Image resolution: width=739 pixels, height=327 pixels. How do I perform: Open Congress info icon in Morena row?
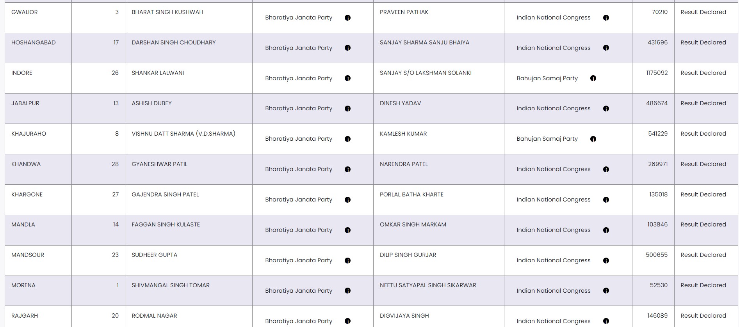click(606, 291)
